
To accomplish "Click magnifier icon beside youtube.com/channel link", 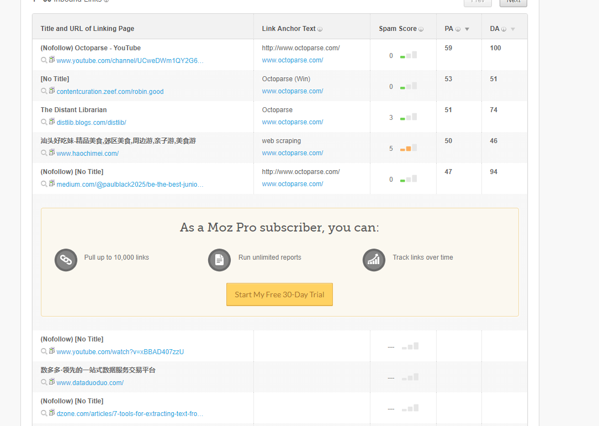I will click(x=44, y=60).
